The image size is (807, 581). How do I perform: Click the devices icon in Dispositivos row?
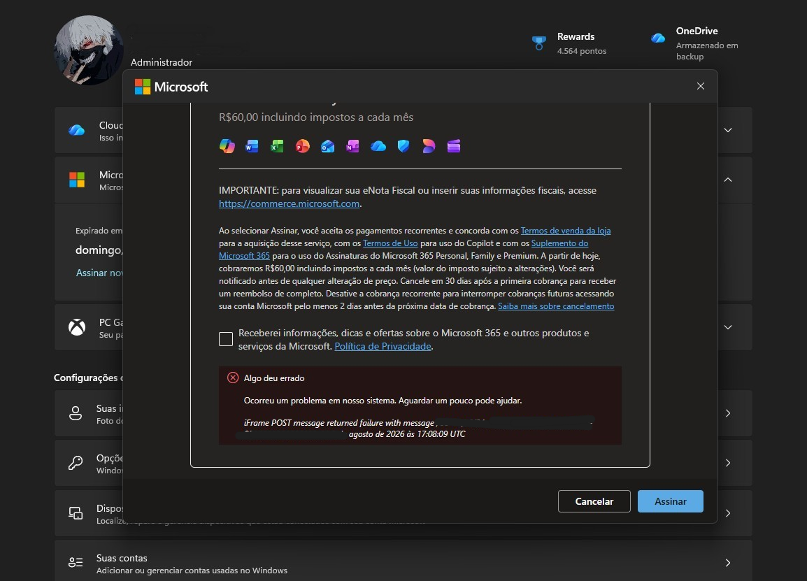(76, 512)
